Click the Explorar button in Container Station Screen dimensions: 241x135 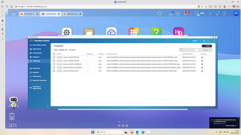(195, 41)
